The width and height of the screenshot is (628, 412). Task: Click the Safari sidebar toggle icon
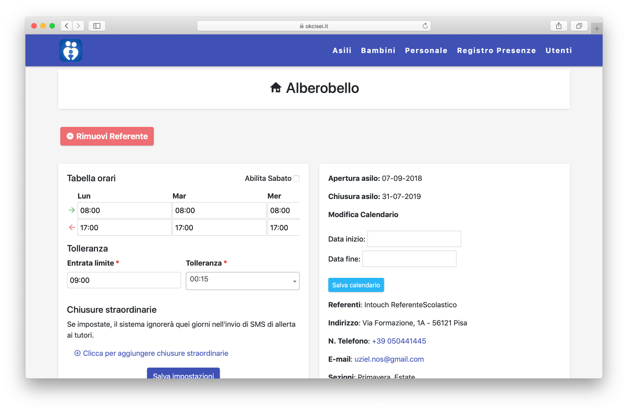tap(97, 26)
